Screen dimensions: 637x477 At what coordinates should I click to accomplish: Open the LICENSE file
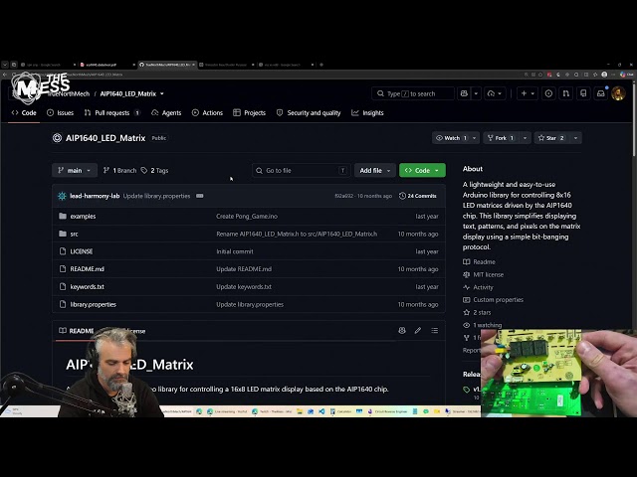[x=82, y=251]
